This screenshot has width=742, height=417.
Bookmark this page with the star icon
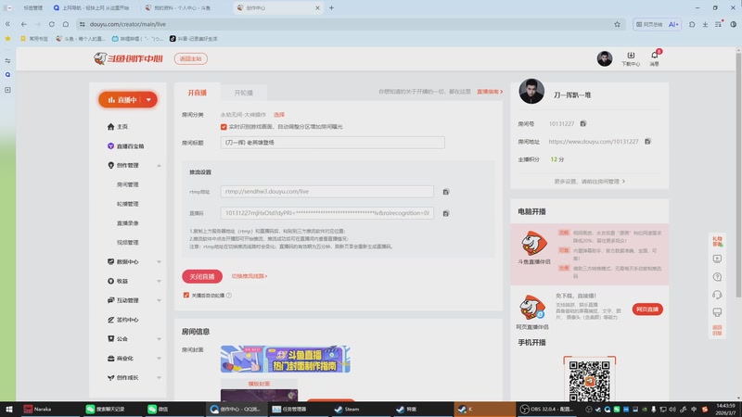coord(617,24)
